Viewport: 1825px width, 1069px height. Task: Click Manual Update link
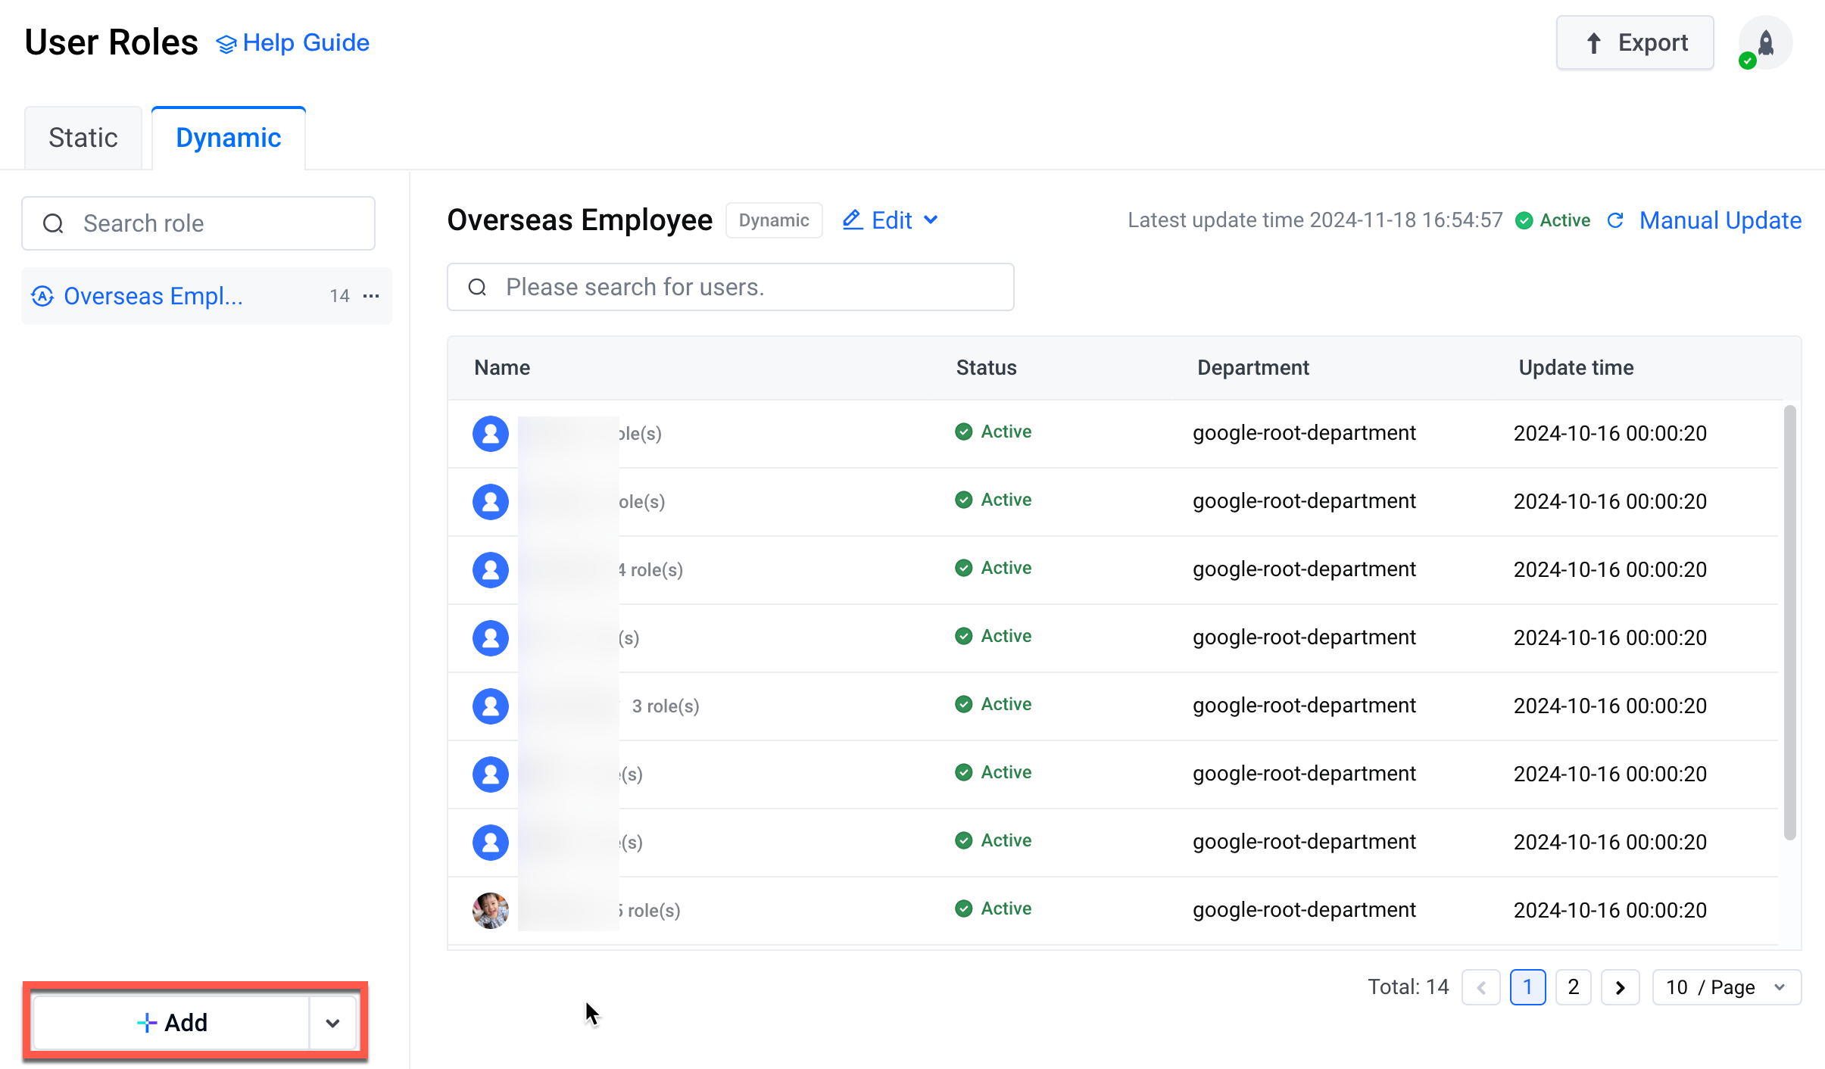1720,220
